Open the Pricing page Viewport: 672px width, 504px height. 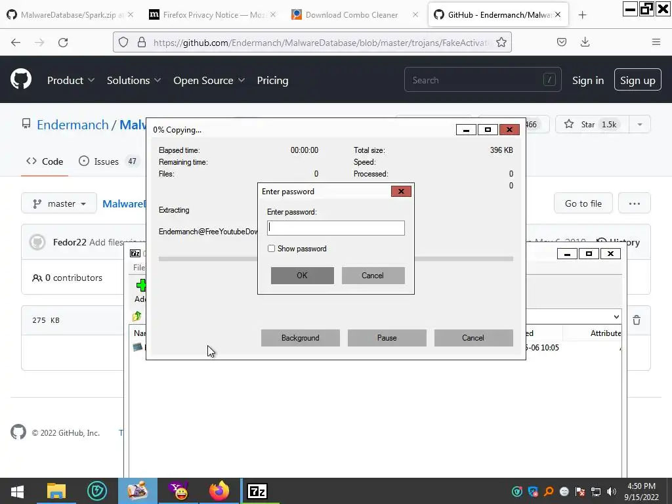coord(272,80)
